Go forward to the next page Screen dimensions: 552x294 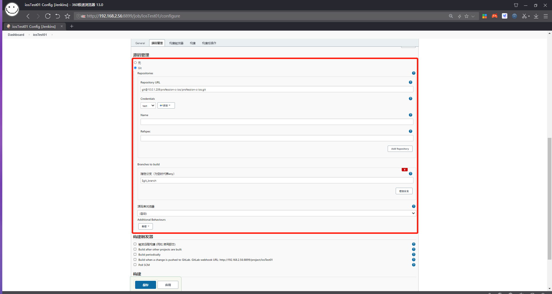click(38, 16)
